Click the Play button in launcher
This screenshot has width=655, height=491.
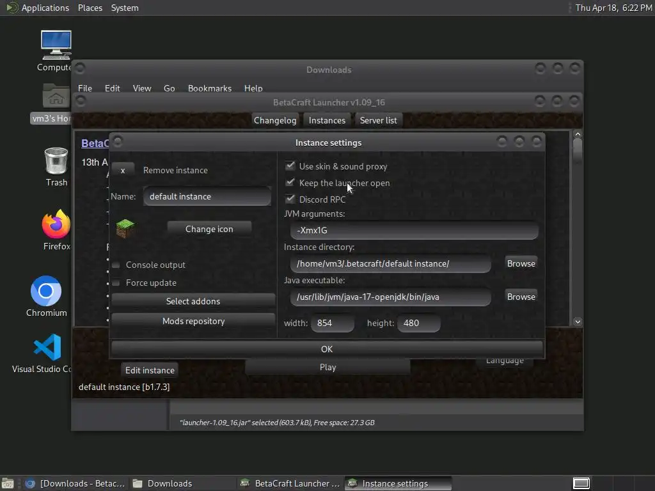[327, 367]
